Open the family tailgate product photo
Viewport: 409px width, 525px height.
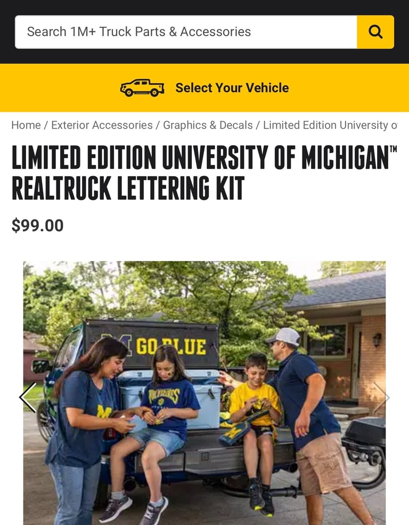pyautogui.click(x=204, y=393)
